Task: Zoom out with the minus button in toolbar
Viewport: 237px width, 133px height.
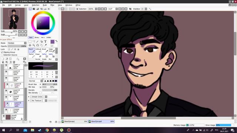Action: tap(99, 9)
